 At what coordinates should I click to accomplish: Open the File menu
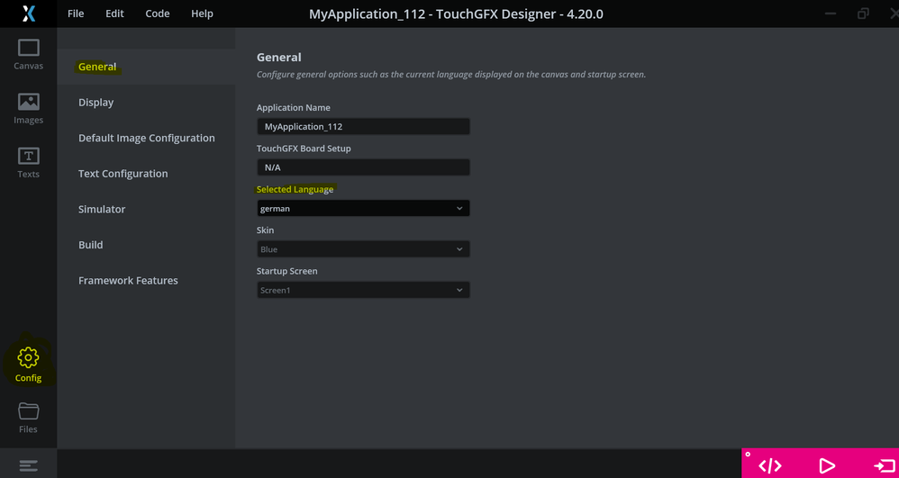[76, 14]
